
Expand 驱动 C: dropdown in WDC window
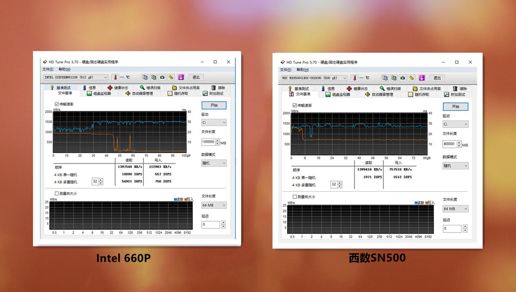coord(456,124)
